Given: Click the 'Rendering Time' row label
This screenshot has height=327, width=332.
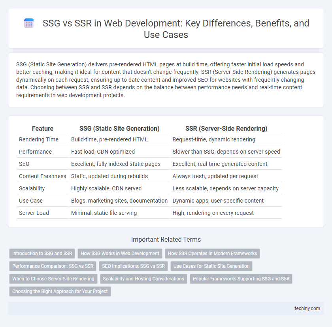Looking at the screenshot, I should click(39, 139).
